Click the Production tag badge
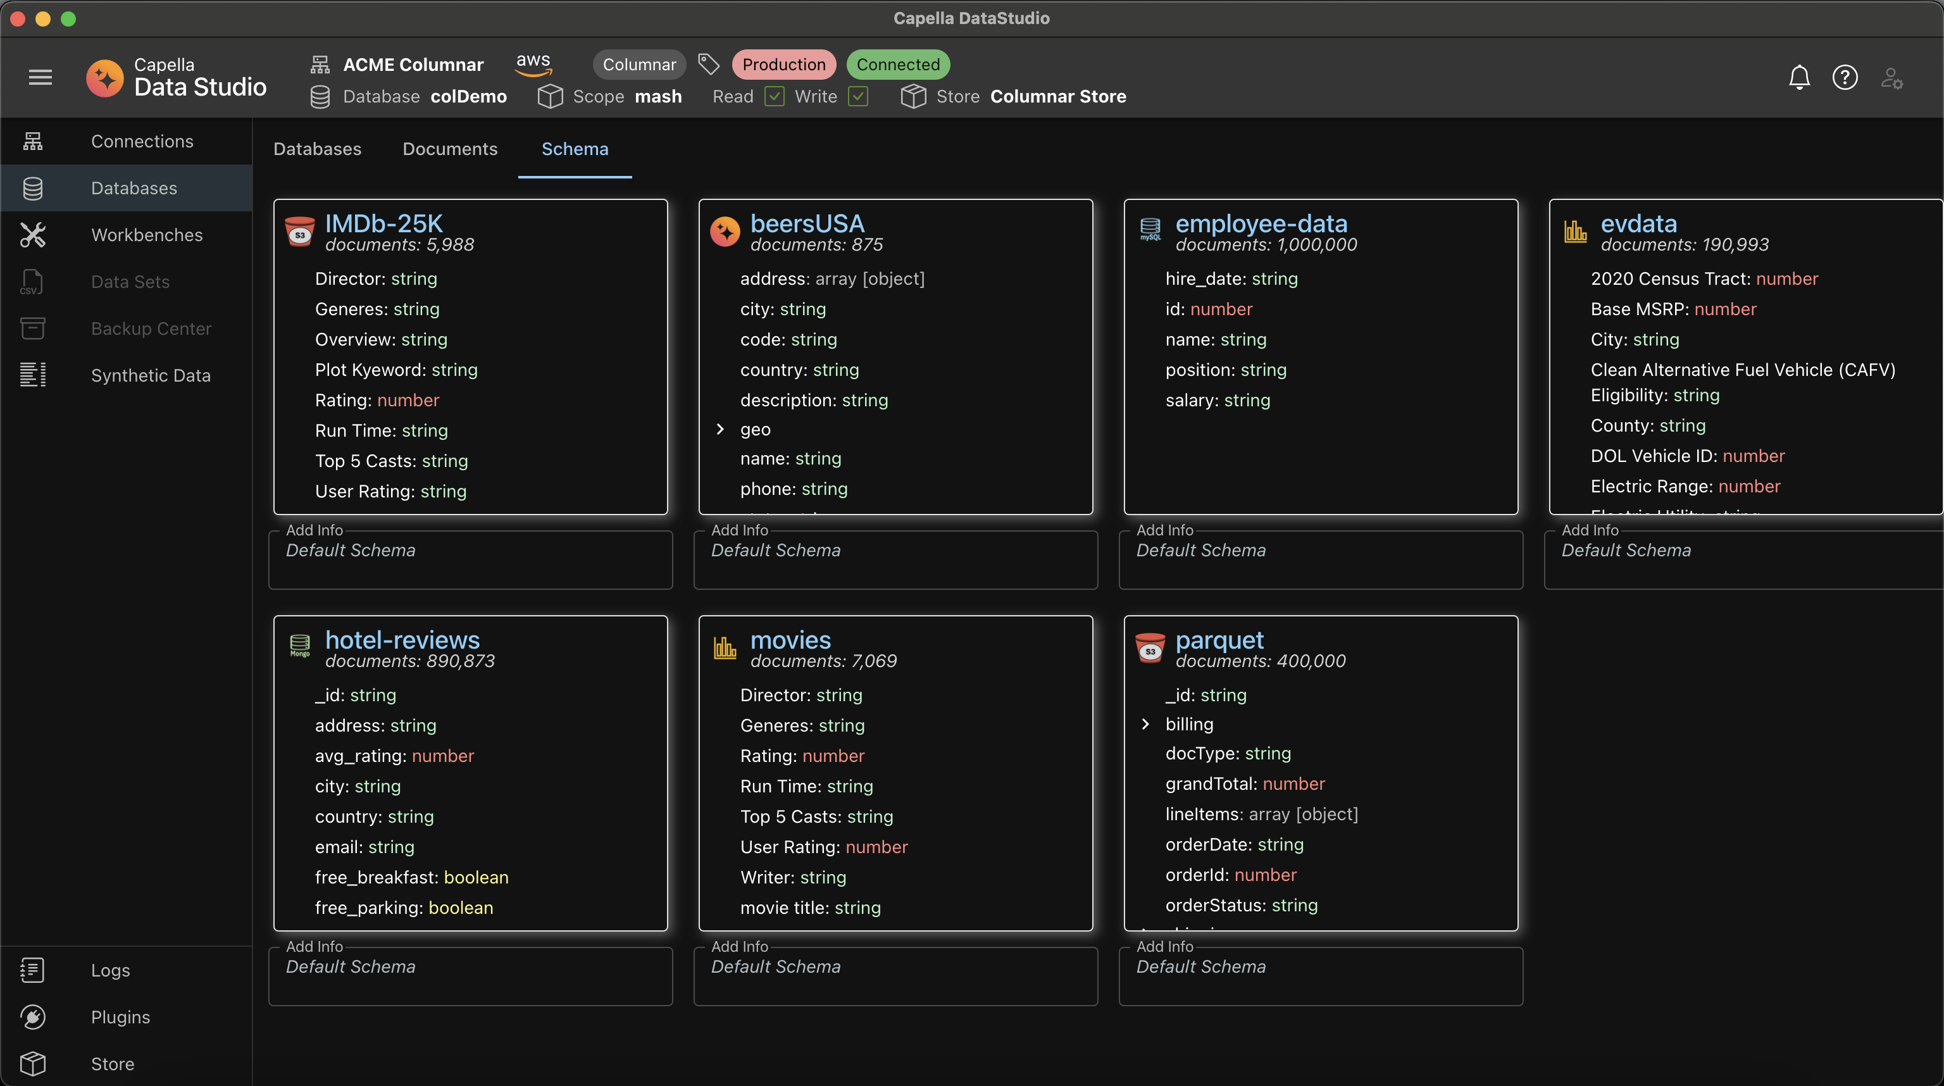Viewport: 1944px width, 1086px height. (784, 64)
